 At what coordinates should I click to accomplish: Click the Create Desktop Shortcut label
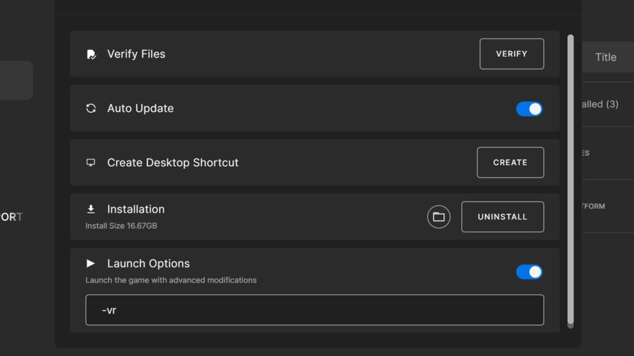pyautogui.click(x=173, y=163)
